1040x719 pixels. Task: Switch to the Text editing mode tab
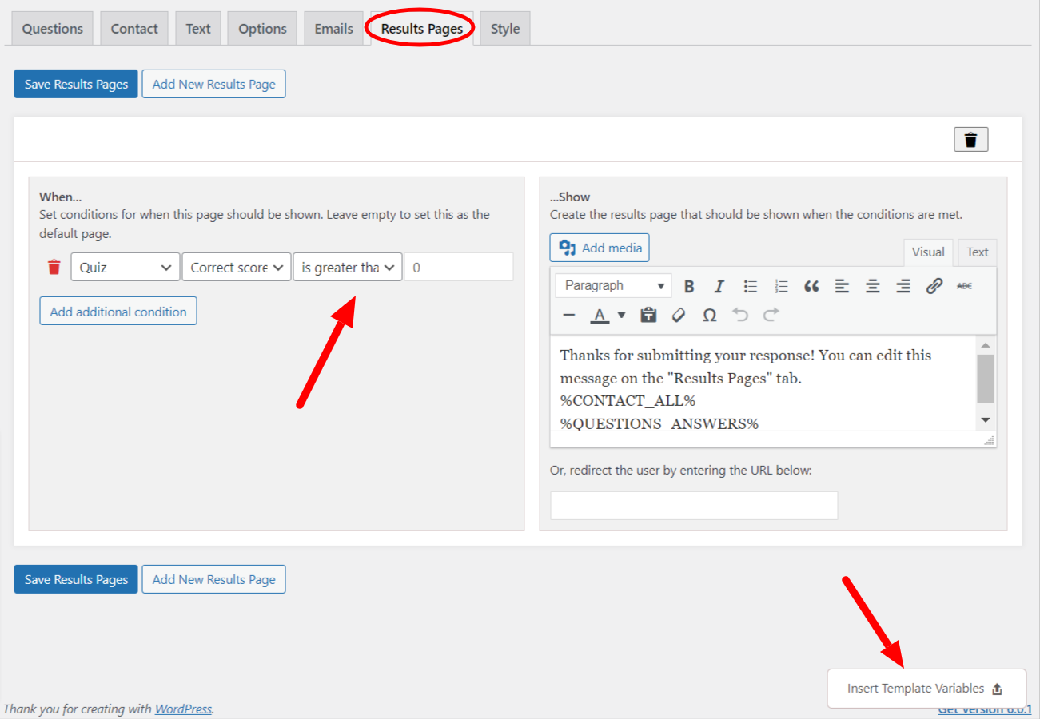(x=976, y=252)
